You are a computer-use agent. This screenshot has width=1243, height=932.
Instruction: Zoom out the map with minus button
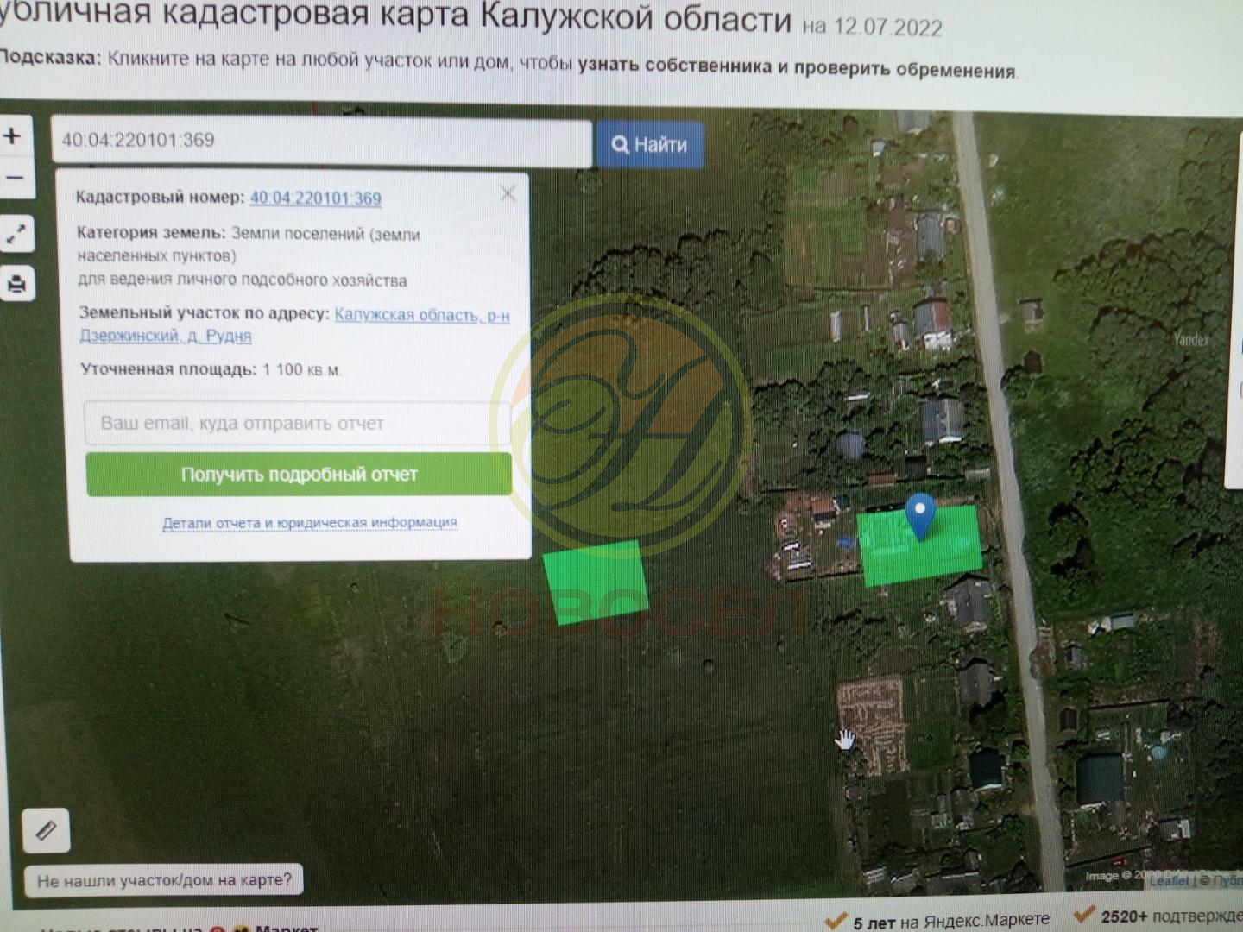click(15, 179)
